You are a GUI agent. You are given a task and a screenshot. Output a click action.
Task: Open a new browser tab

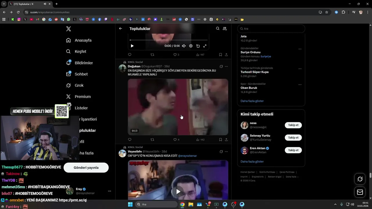56,4
